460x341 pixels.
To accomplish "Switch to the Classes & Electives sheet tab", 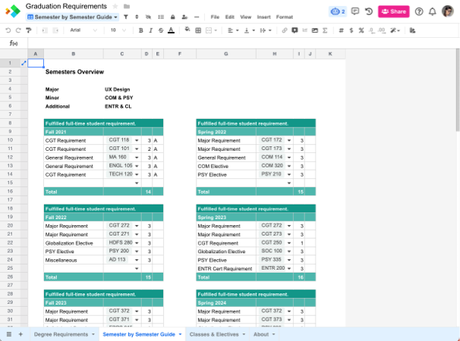I will [217, 334].
